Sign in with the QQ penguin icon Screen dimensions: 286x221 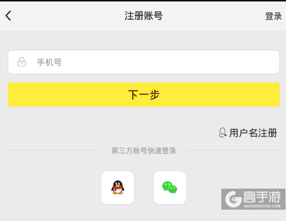point(118,187)
